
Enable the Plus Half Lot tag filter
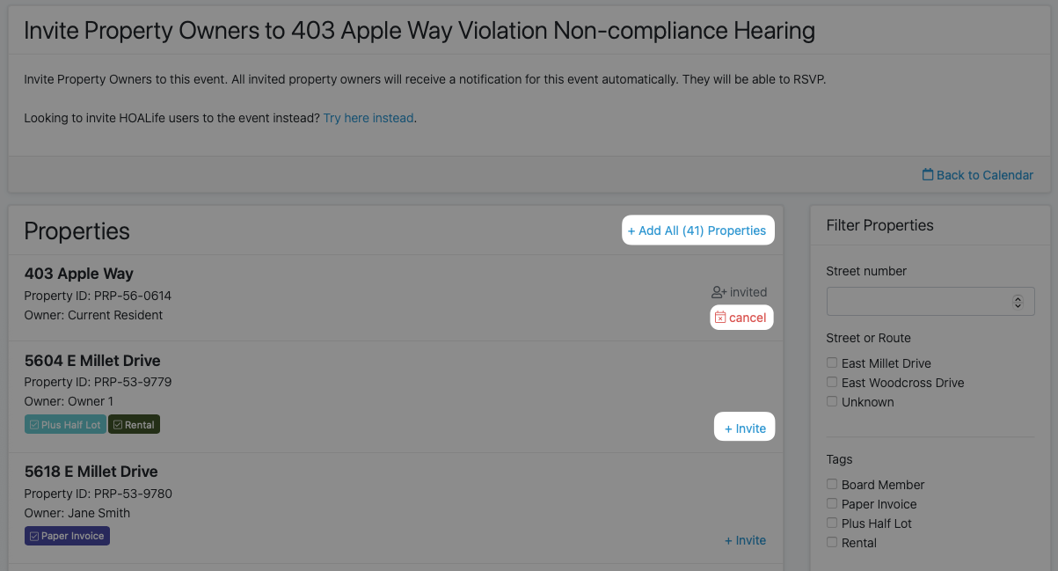(832, 523)
